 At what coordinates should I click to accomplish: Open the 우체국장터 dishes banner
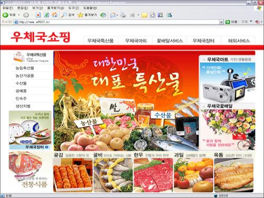click(x=30, y=130)
